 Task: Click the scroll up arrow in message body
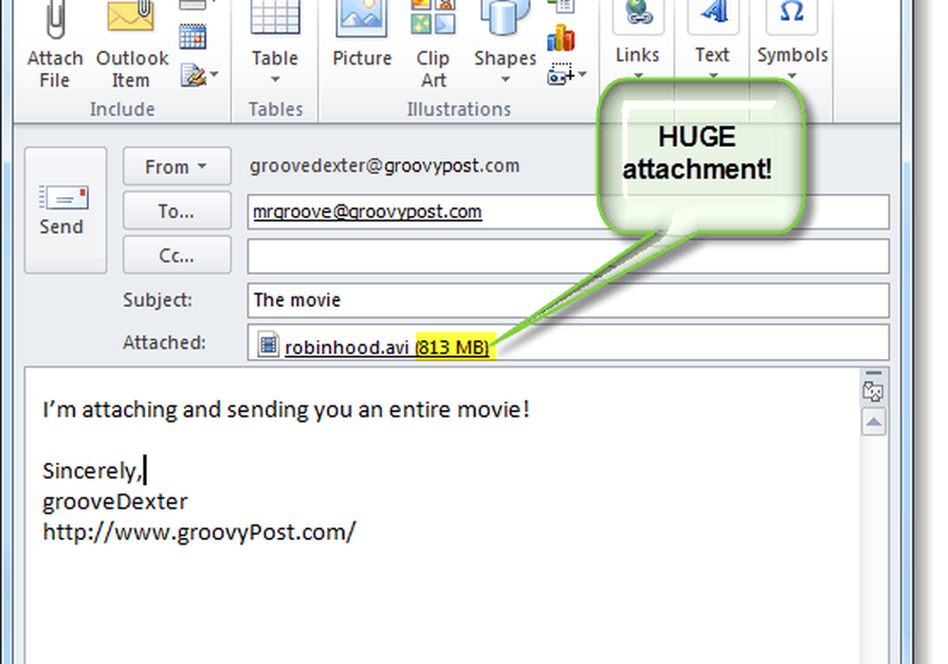tap(874, 421)
